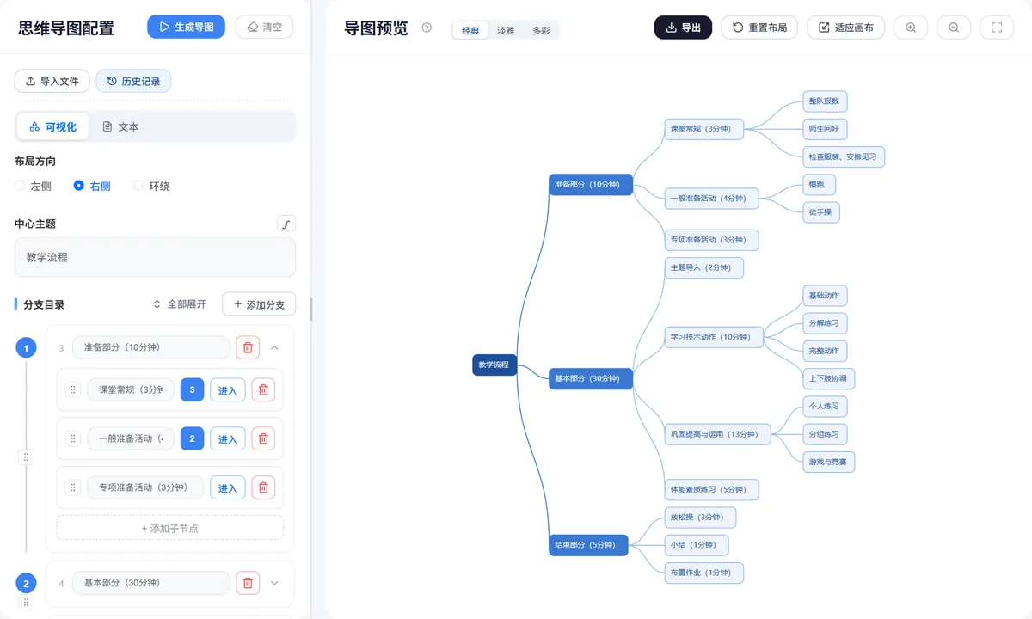Click 适应画布 button
Screen dimensions: 1032x619
pyautogui.click(x=846, y=28)
